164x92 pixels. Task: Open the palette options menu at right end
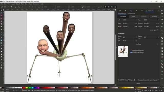click(163, 87)
